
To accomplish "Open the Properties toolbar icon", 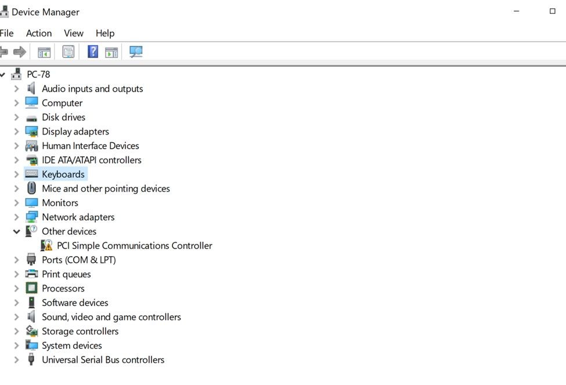I will 69,51.
